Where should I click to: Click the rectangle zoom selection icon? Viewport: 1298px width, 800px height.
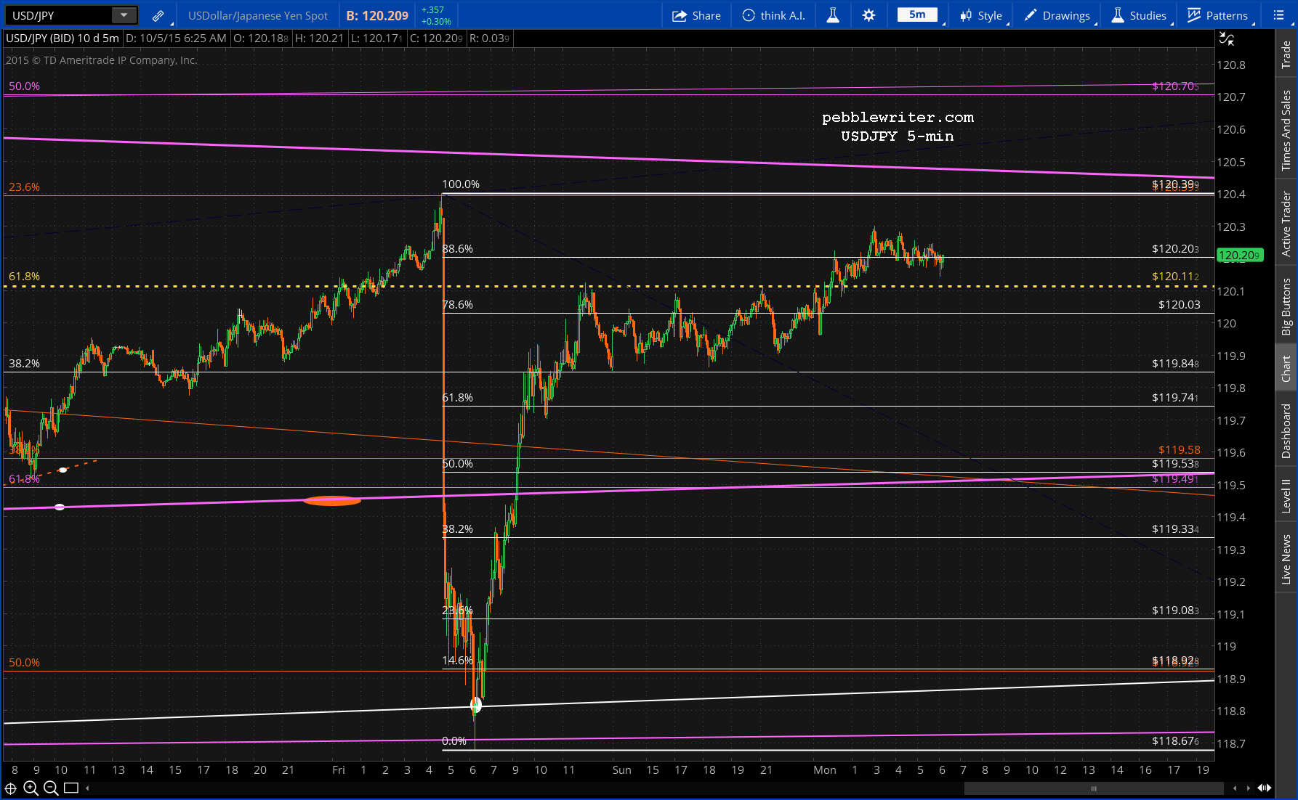coord(71,788)
